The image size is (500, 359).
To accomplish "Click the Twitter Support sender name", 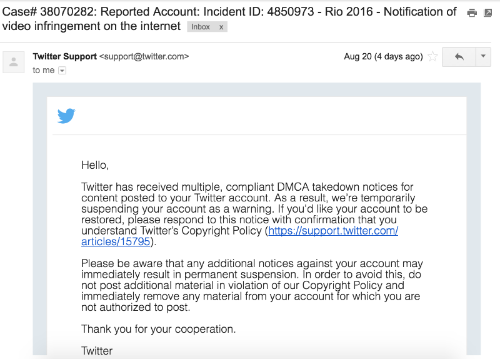I will point(64,56).
